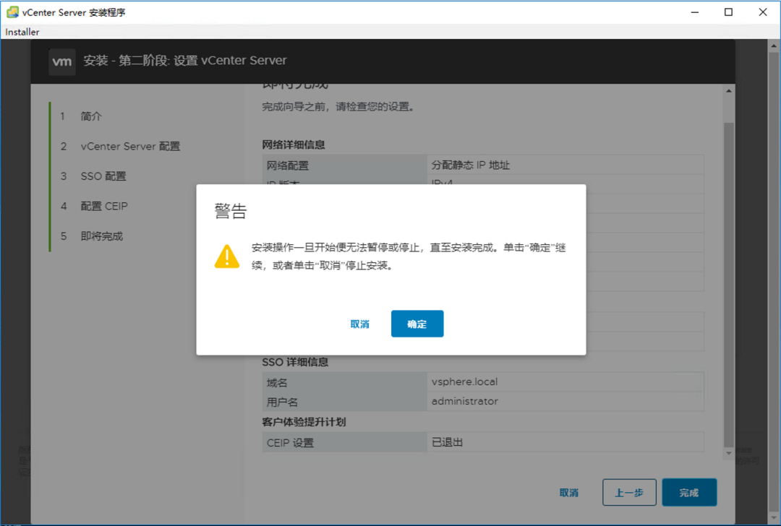The image size is (781, 526).
Task: Confirm the warning with 确定 button
Action: pos(417,324)
